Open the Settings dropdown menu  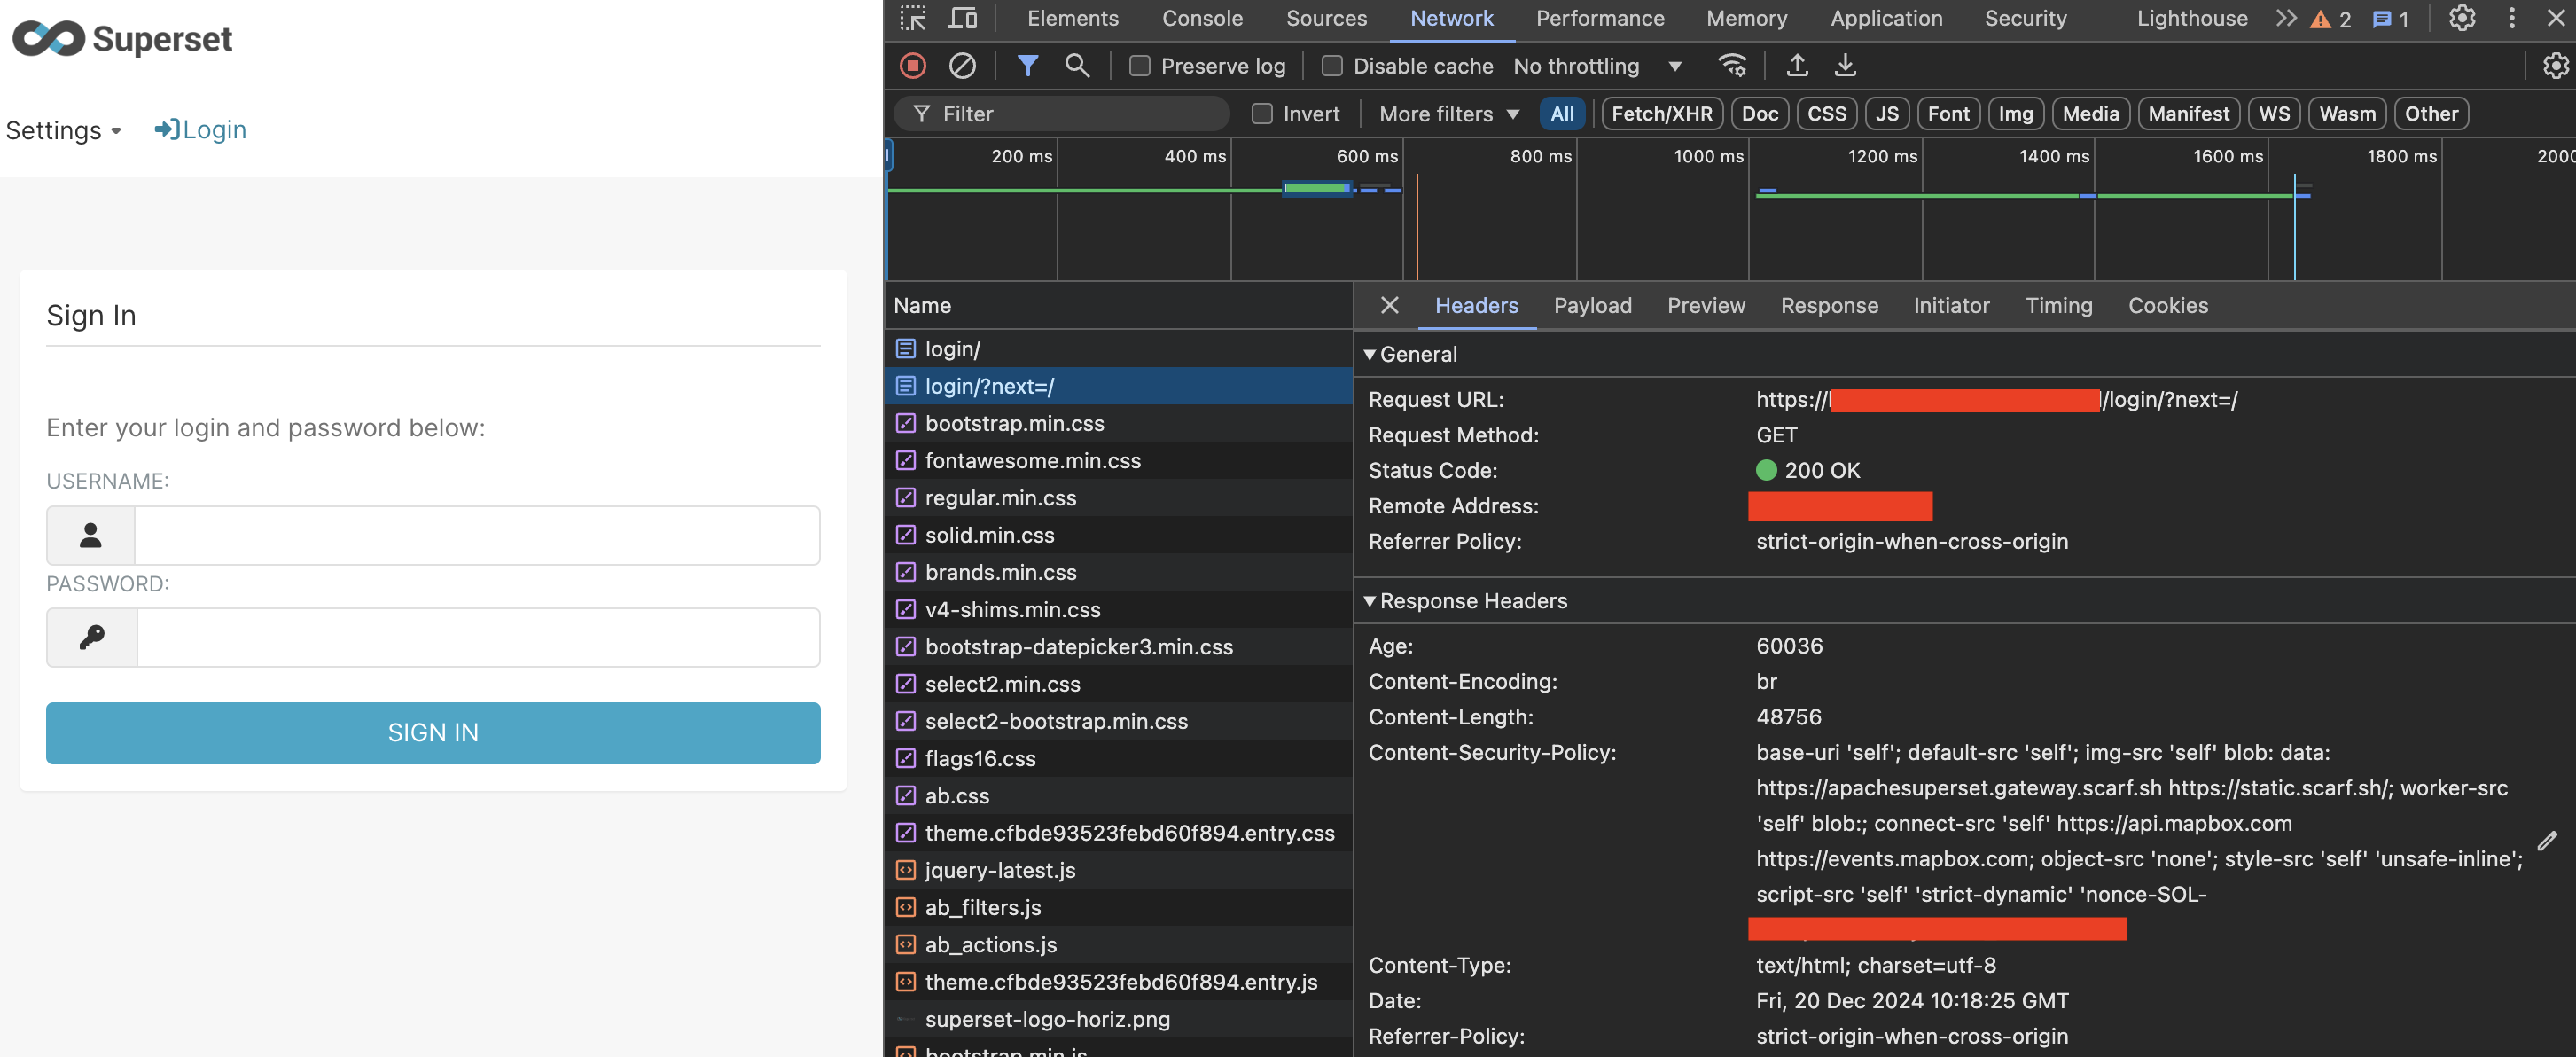click(63, 130)
